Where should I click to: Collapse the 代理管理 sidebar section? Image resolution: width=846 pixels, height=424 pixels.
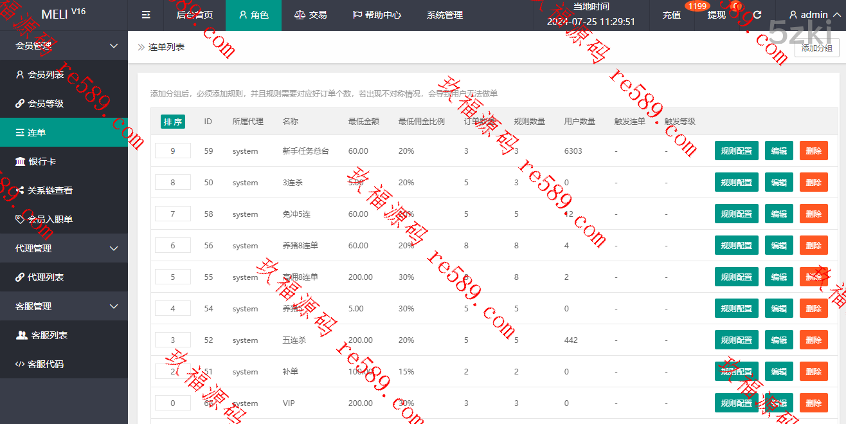(x=114, y=248)
